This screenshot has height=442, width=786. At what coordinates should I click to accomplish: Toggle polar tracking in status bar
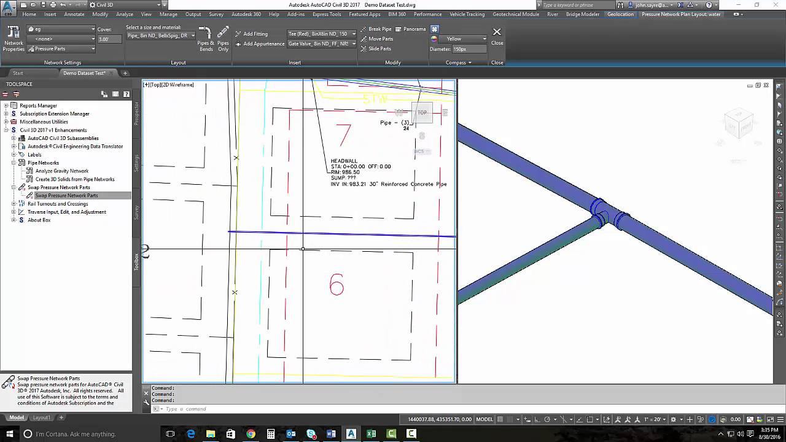pos(547,419)
